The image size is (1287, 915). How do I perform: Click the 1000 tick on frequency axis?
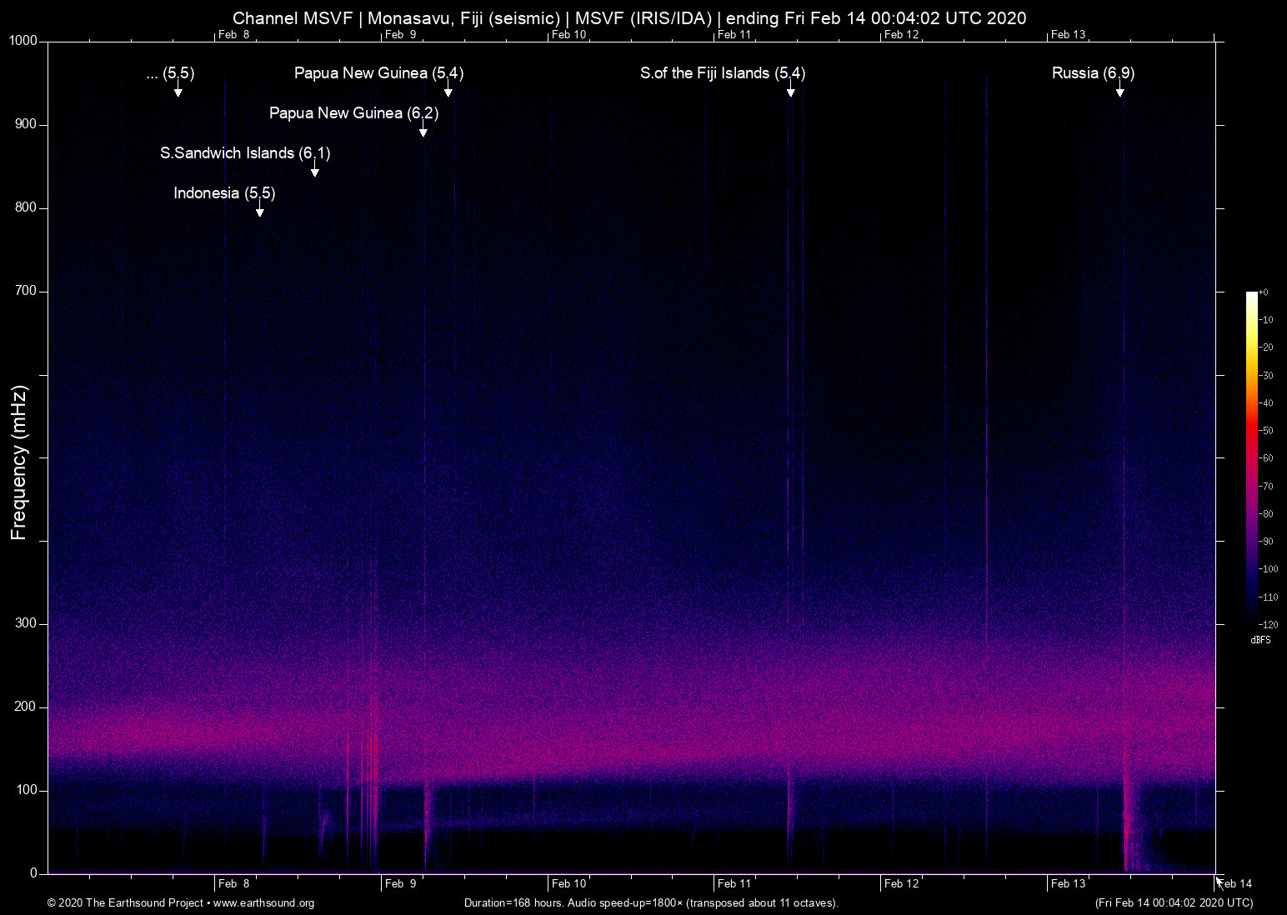click(23, 41)
